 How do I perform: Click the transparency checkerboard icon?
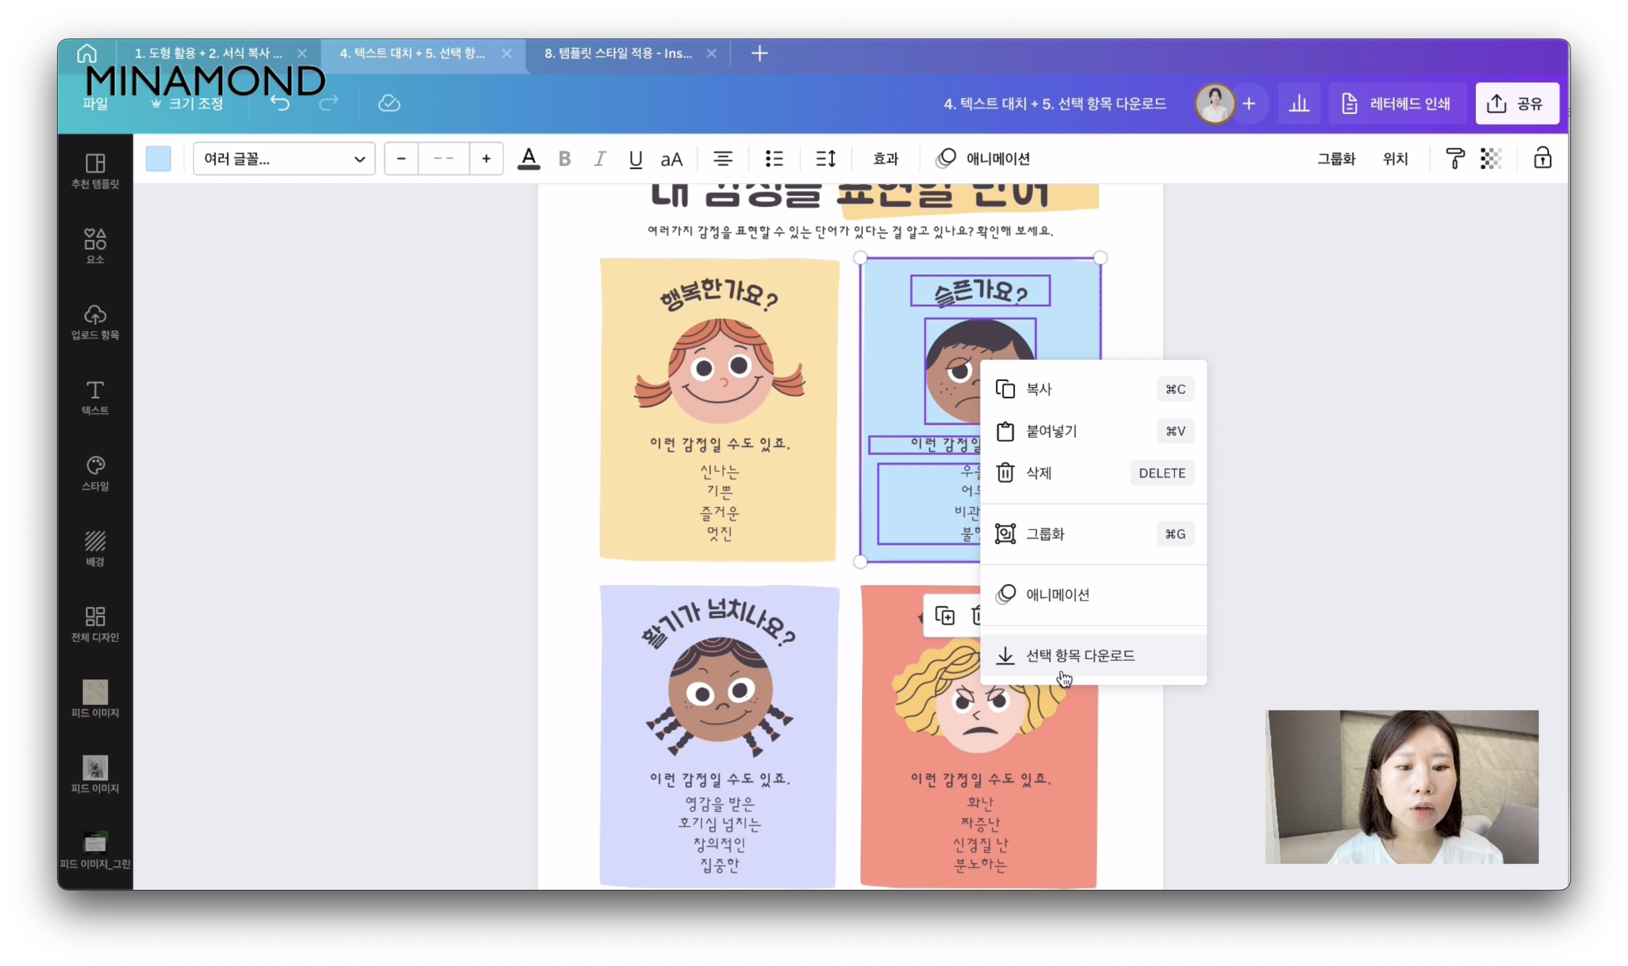coord(1491,158)
